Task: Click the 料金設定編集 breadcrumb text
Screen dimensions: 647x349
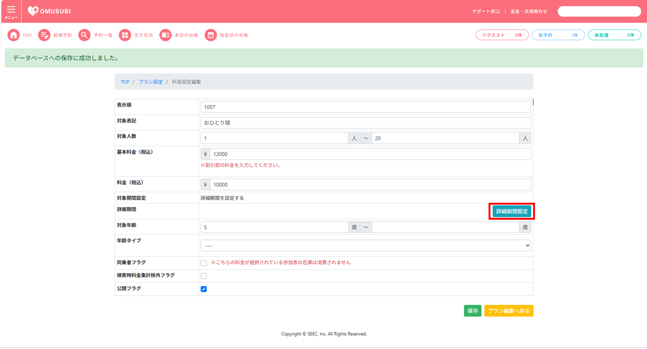Action: click(x=186, y=82)
